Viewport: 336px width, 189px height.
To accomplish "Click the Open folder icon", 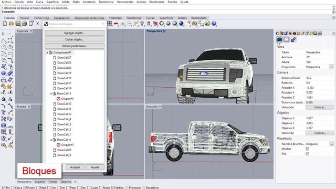I will 12,24.
